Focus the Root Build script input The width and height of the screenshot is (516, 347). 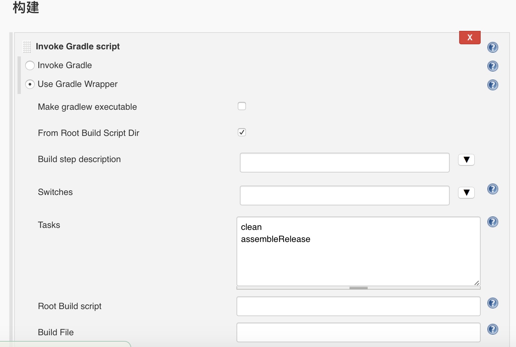(358, 306)
